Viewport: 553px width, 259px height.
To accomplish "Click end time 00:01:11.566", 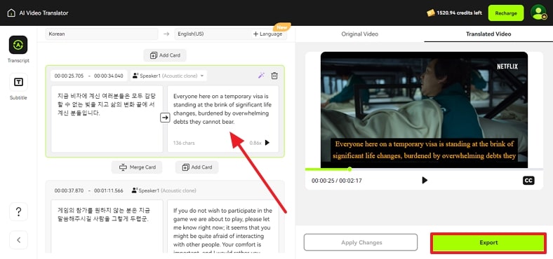I will [109, 190].
